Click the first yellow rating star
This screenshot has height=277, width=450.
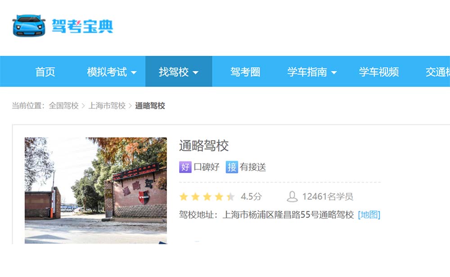click(184, 197)
